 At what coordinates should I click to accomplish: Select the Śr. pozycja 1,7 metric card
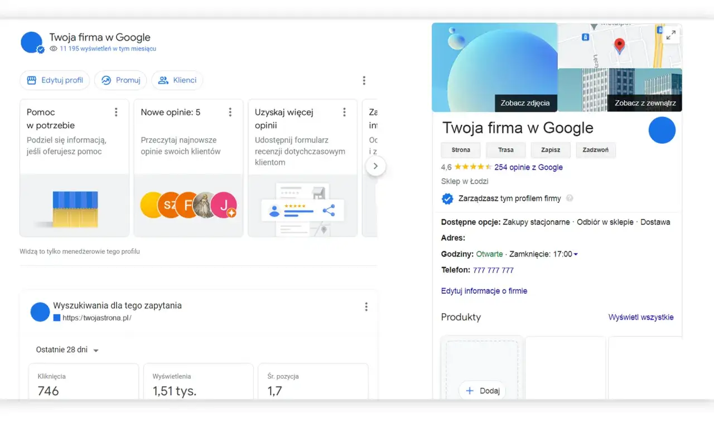313,382
